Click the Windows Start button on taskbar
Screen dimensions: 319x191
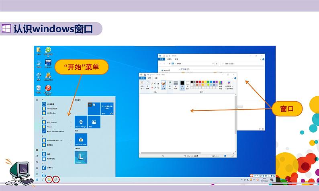coord(37,180)
